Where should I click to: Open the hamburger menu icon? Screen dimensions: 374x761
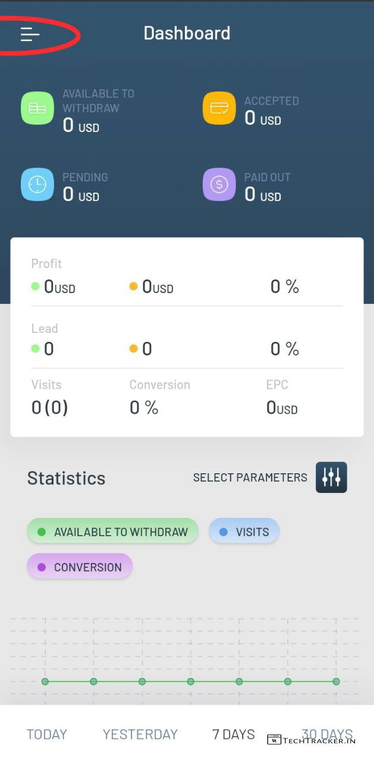pos(30,34)
